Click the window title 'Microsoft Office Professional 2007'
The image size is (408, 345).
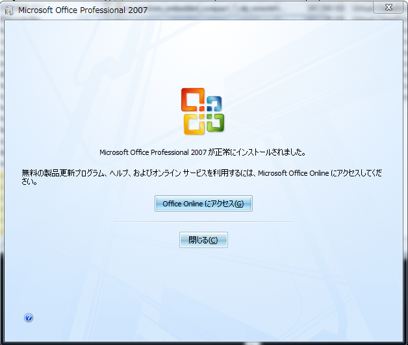tap(83, 10)
